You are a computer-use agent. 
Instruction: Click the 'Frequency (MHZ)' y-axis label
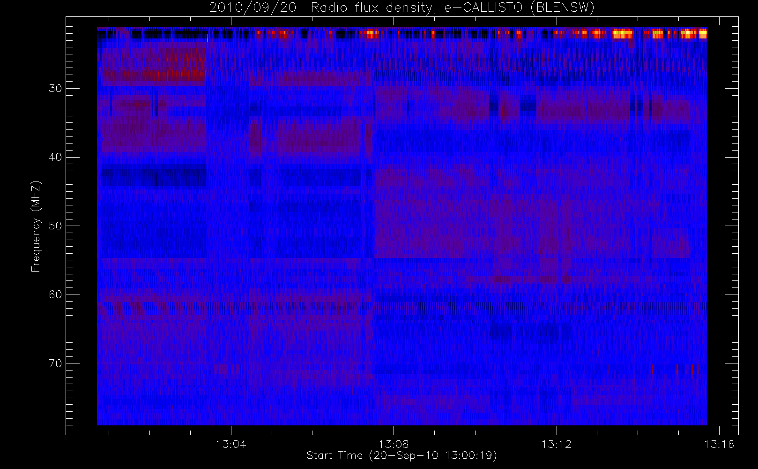click(x=36, y=226)
